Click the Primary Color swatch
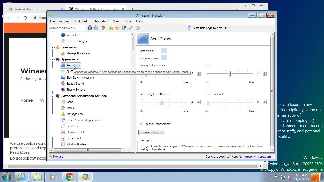Viewport: 324px width, 182px height. [x=164, y=51]
